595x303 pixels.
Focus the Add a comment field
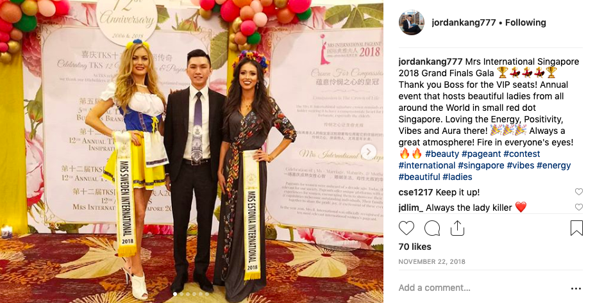(x=482, y=288)
